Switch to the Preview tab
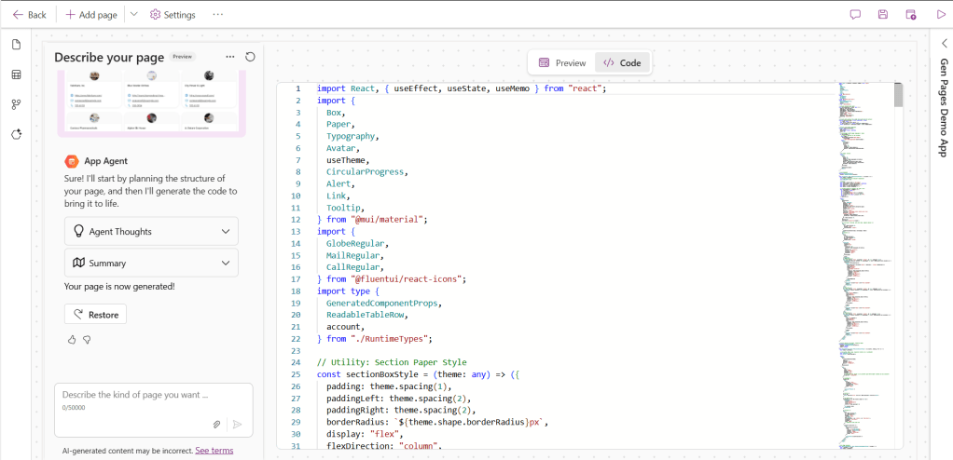The height and width of the screenshot is (460, 953). tap(562, 63)
